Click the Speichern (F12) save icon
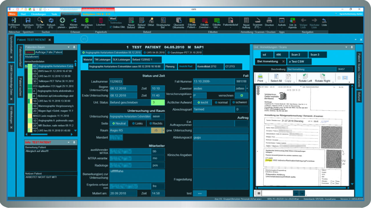Image resolution: width=371 pixels, height=208 pixels. [28, 21]
